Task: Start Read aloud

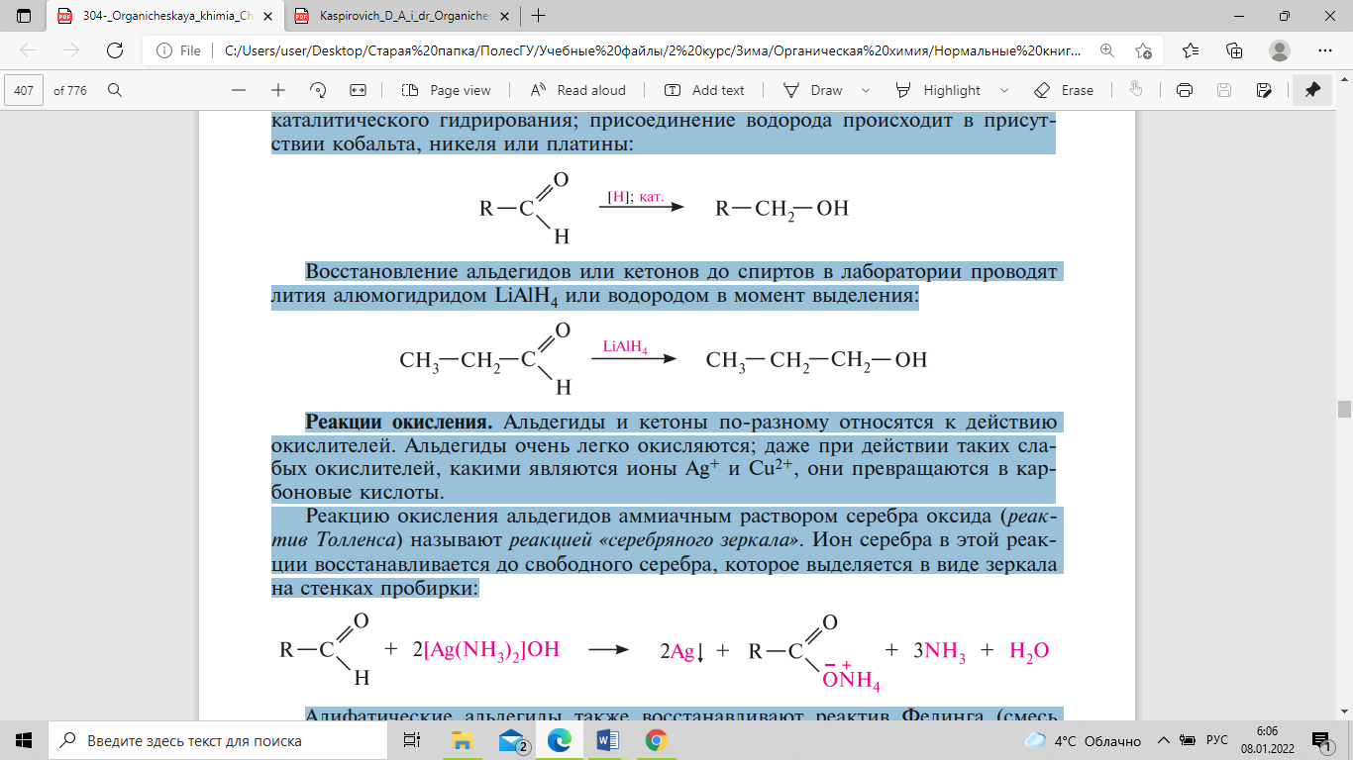Action: pyautogui.click(x=578, y=90)
